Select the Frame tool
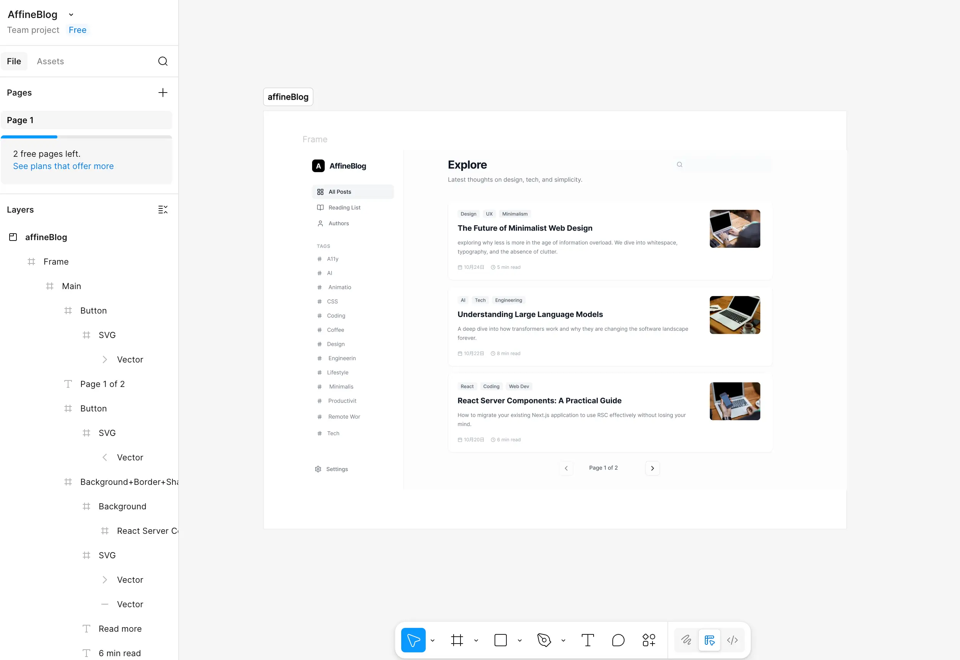 pyautogui.click(x=457, y=640)
